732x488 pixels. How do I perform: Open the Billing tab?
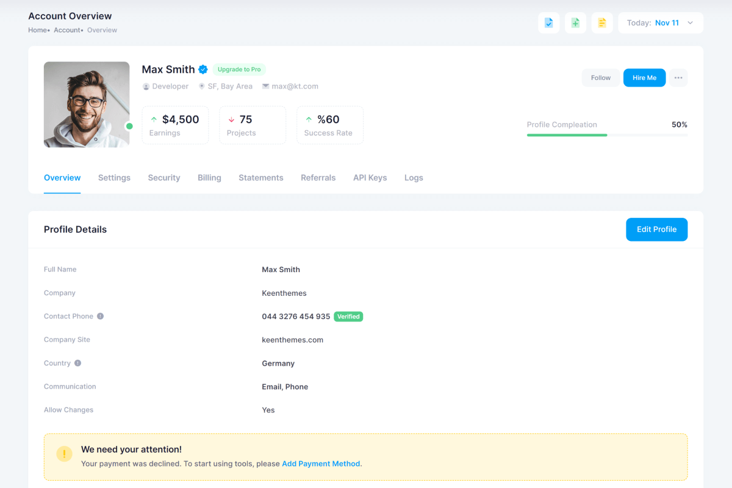(209, 178)
